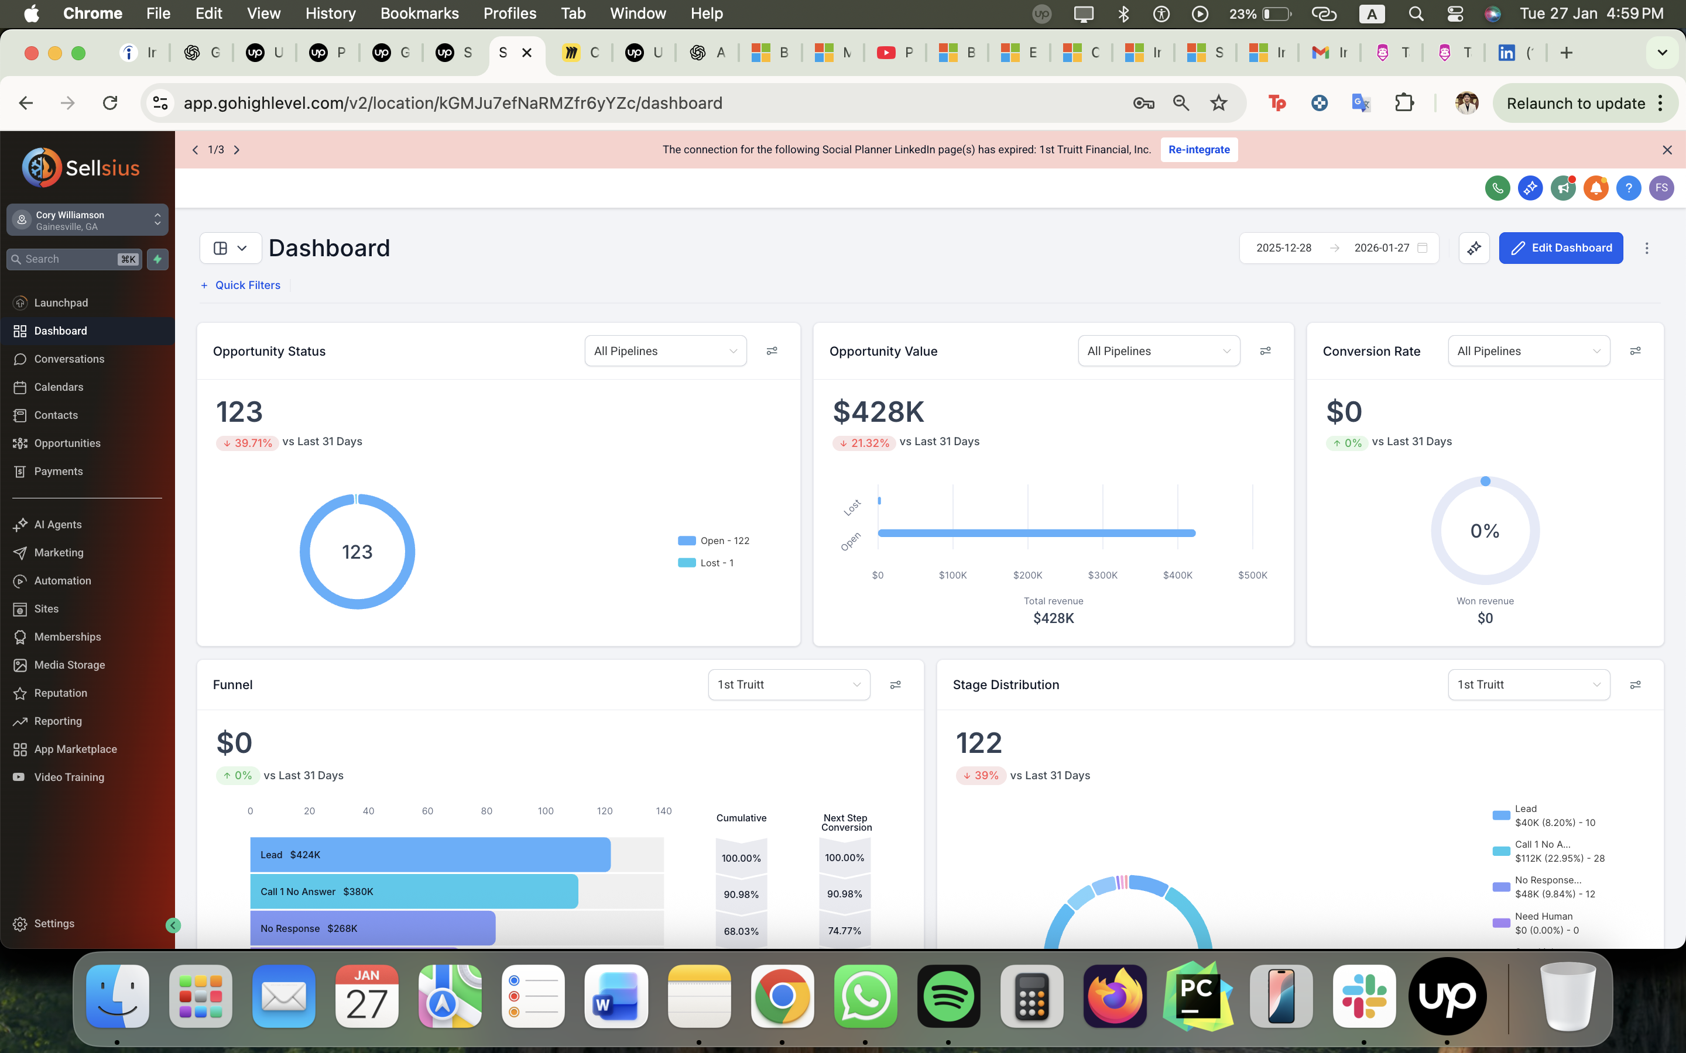Open the History menu in the menu bar
The width and height of the screenshot is (1686, 1053).
tap(330, 13)
